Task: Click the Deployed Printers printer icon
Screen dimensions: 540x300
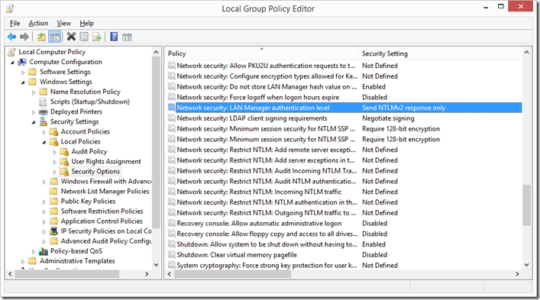Action: (44, 111)
